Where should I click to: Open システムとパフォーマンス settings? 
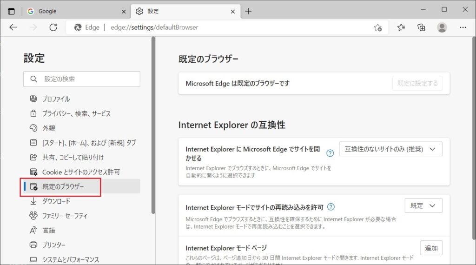(82, 259)
